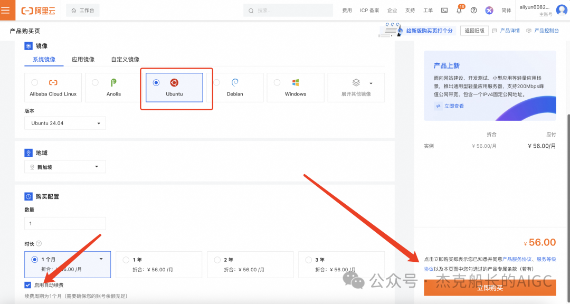
Task: Click the Alibaba Cloud Linux logo icon
Action: 53,82
